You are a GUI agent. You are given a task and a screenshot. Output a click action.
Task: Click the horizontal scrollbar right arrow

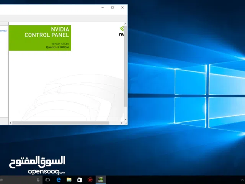coord(122,123)
